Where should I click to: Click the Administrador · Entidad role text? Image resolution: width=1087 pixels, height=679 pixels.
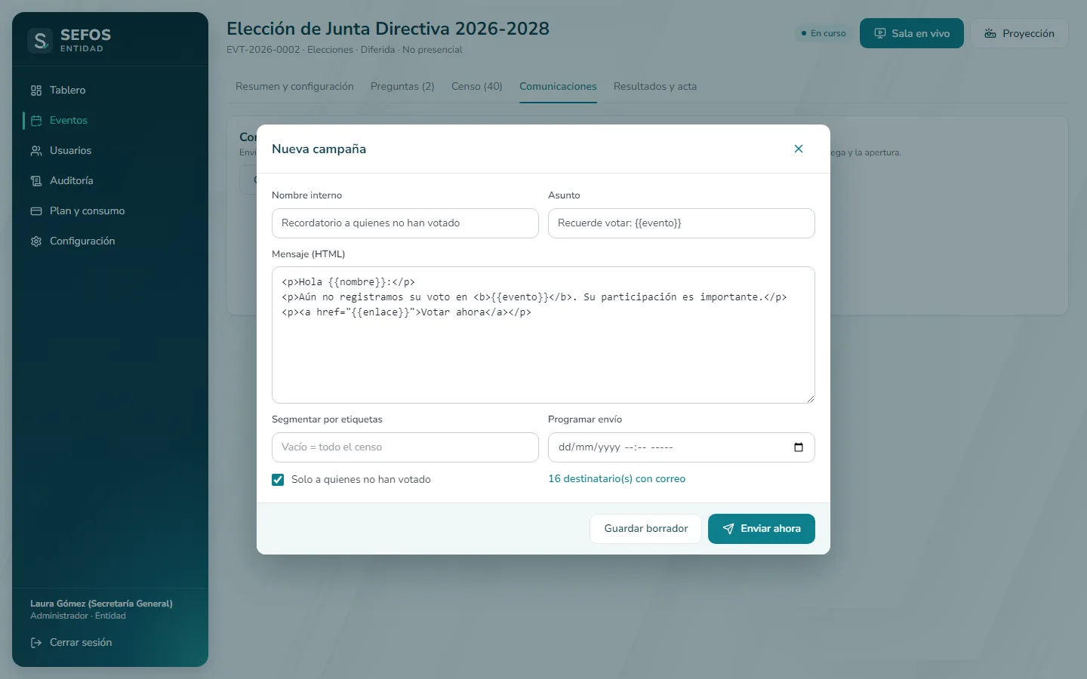coord(78,616)
